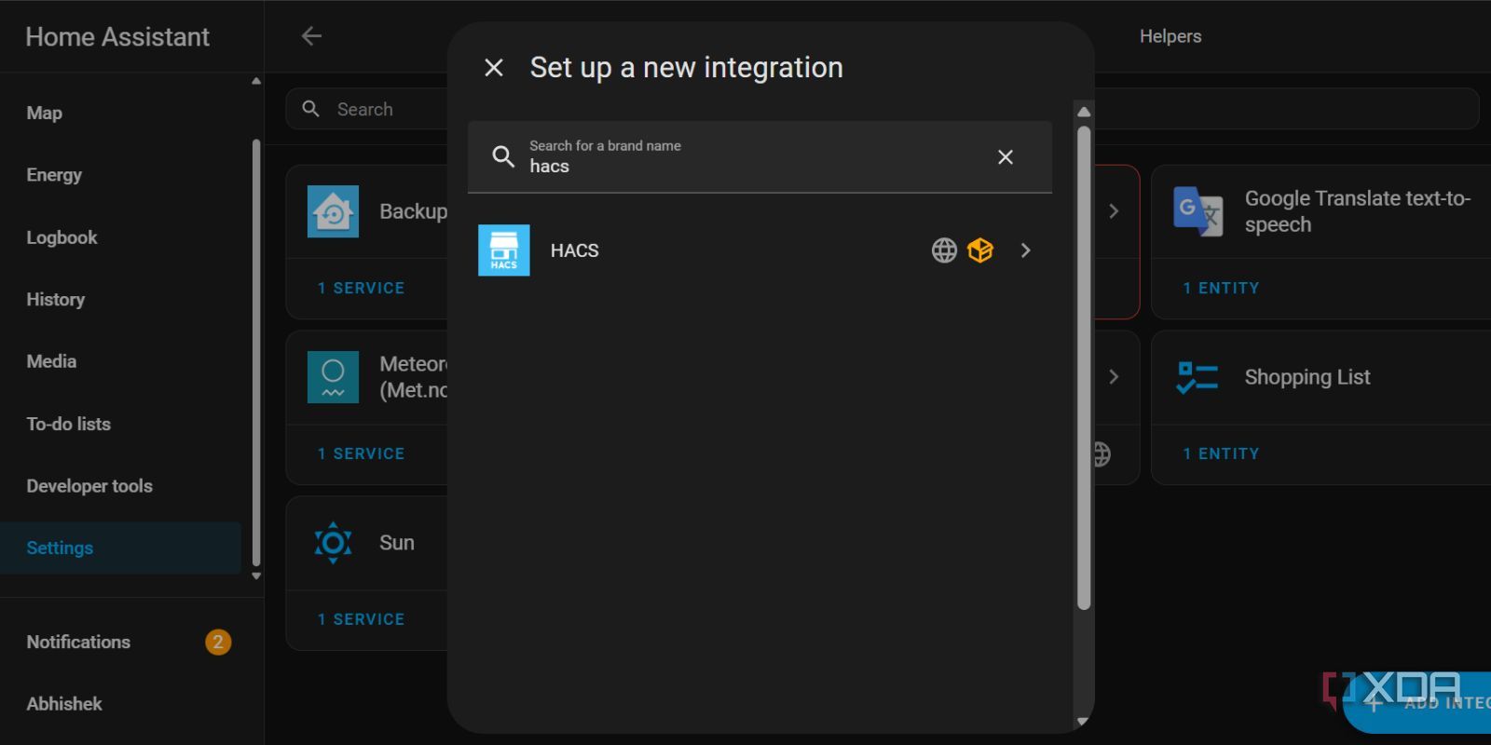
Task: Close the Set up a new integration dialog
Action: 494,68
